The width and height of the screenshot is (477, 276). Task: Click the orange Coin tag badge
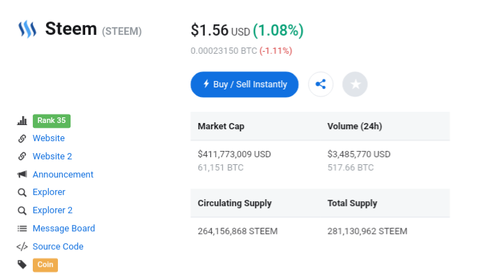(x=45, y=265)
